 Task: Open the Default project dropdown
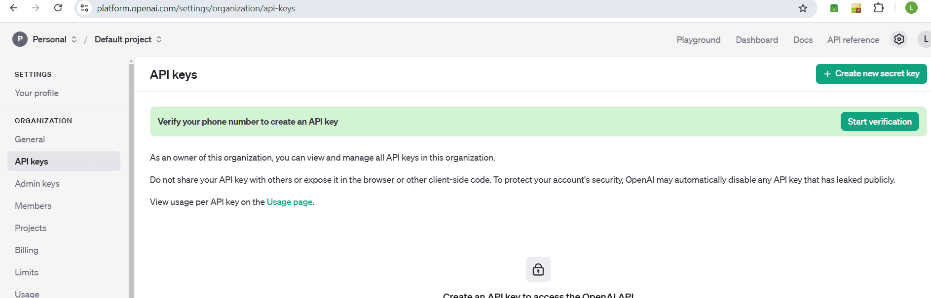[x=128, y=39]
